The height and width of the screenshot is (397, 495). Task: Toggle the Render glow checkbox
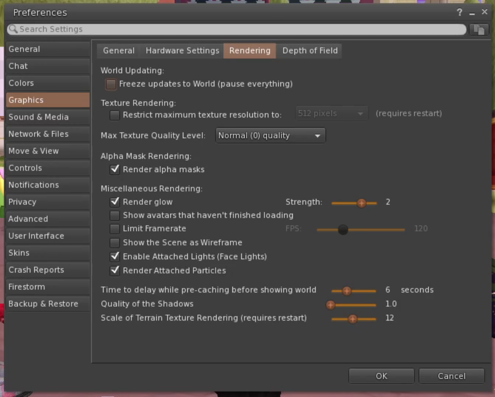click(x=115, y=202)
